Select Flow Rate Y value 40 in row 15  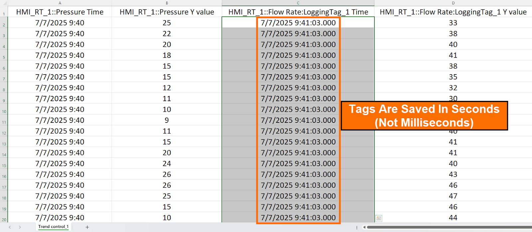click(x=453, y=163)
